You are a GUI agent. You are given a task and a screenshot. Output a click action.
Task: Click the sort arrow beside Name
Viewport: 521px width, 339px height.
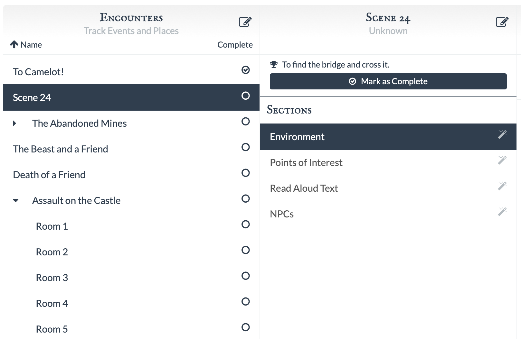coord(14,44)
